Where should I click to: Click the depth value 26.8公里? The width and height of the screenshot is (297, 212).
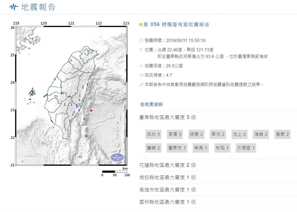click(174, 66)
